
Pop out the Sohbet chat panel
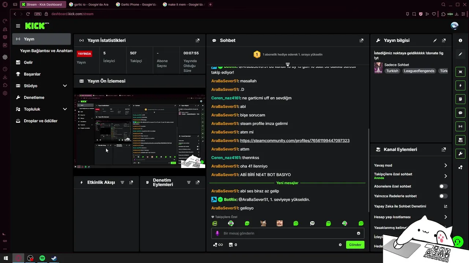[x=361, y=41]
